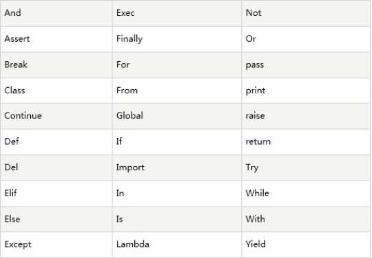Select the 'Global' table cell
The height and width of the screenshot is (258, 372).
[x=177, y=116]
